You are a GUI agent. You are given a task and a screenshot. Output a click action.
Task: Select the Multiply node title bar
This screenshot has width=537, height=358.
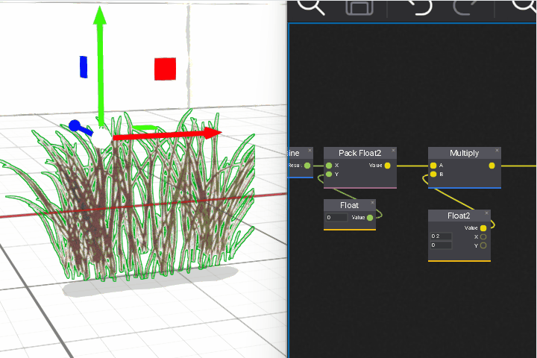pyautogui.click(x=462, y=153)
